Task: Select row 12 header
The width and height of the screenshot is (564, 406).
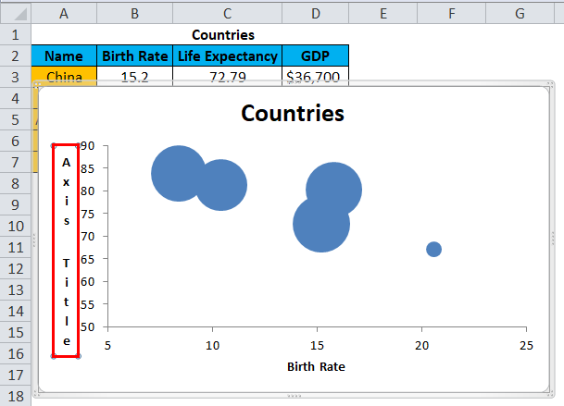Action: tap(16, 269)
